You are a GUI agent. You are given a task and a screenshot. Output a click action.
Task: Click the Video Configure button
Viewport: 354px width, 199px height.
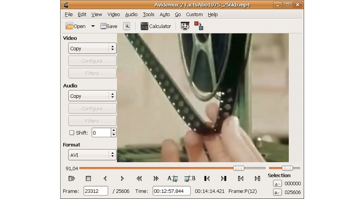(x=92, y=61)
